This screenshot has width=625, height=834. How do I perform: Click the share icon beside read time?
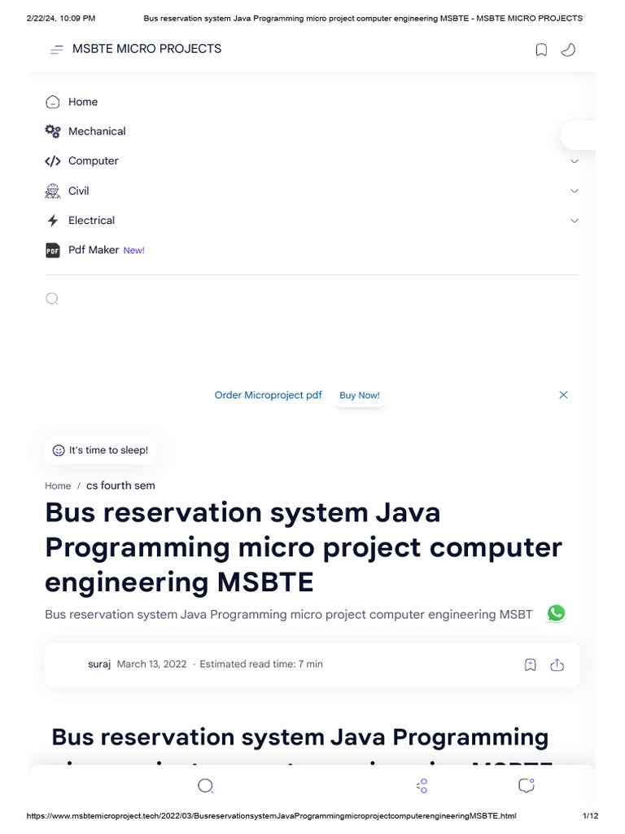tap(557, 665)
